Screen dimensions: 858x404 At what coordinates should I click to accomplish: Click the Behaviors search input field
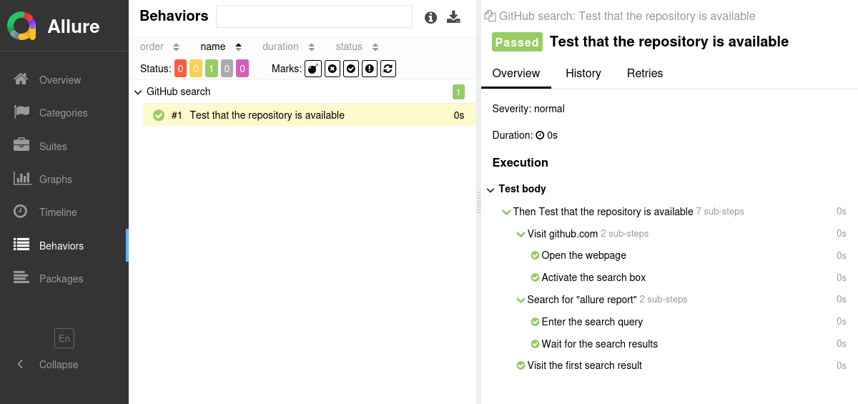point(314,16)
